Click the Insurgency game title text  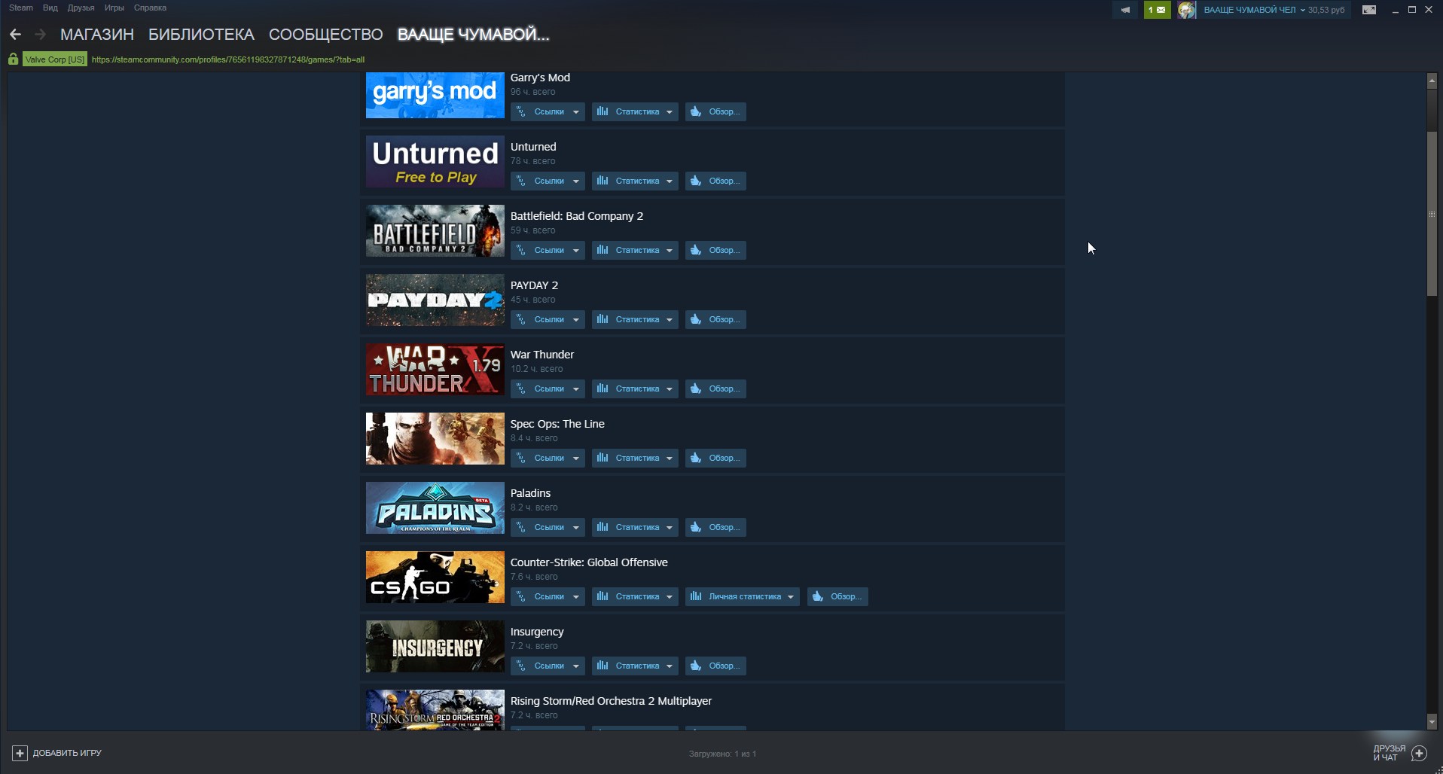tap(537, 632)
